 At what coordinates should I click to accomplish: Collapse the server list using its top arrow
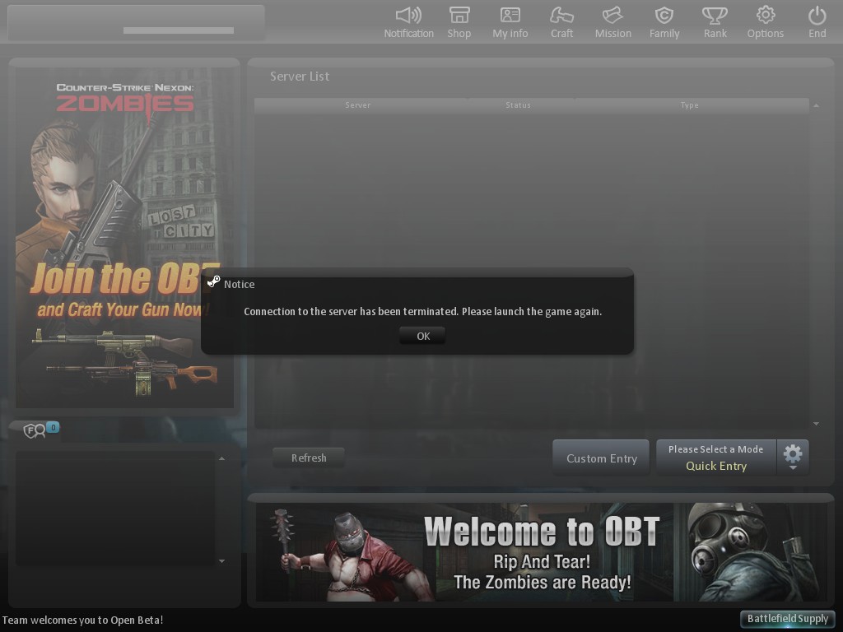coord(816,105)
